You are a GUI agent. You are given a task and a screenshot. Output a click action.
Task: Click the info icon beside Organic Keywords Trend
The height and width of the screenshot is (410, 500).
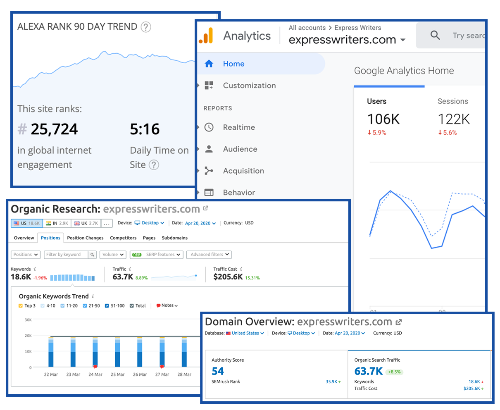(93, 296)
